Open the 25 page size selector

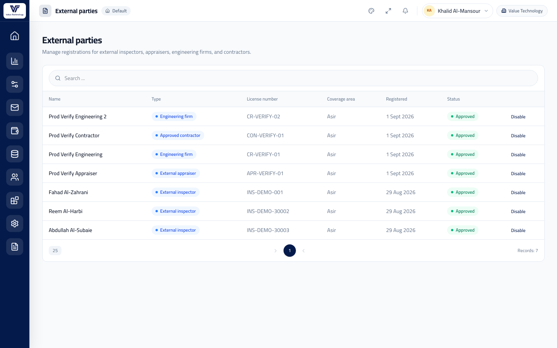(x=55, y=251)
